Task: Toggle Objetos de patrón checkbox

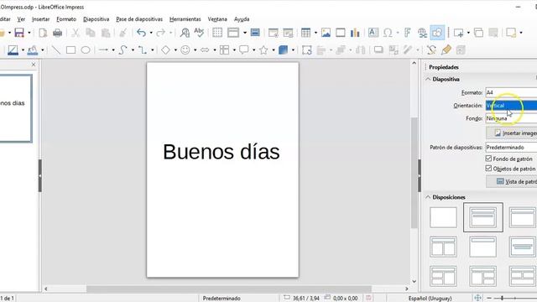Action: [488, 168]
